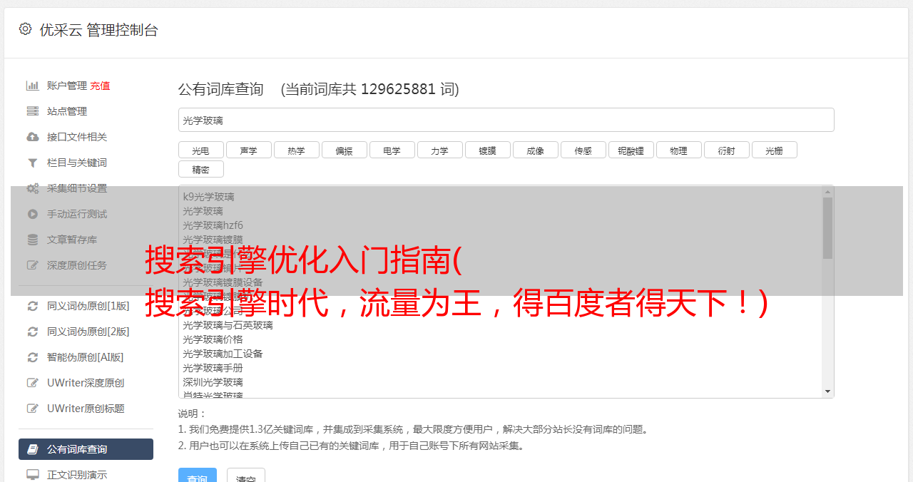Image resolution: width=913 pixels, height=482 pixels.
Task: Click the server icon for 站点管理
Action: 32,111
